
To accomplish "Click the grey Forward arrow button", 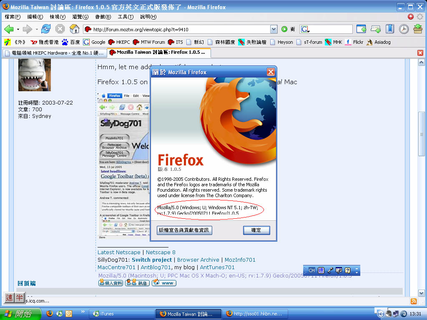I will pos(27,29).
